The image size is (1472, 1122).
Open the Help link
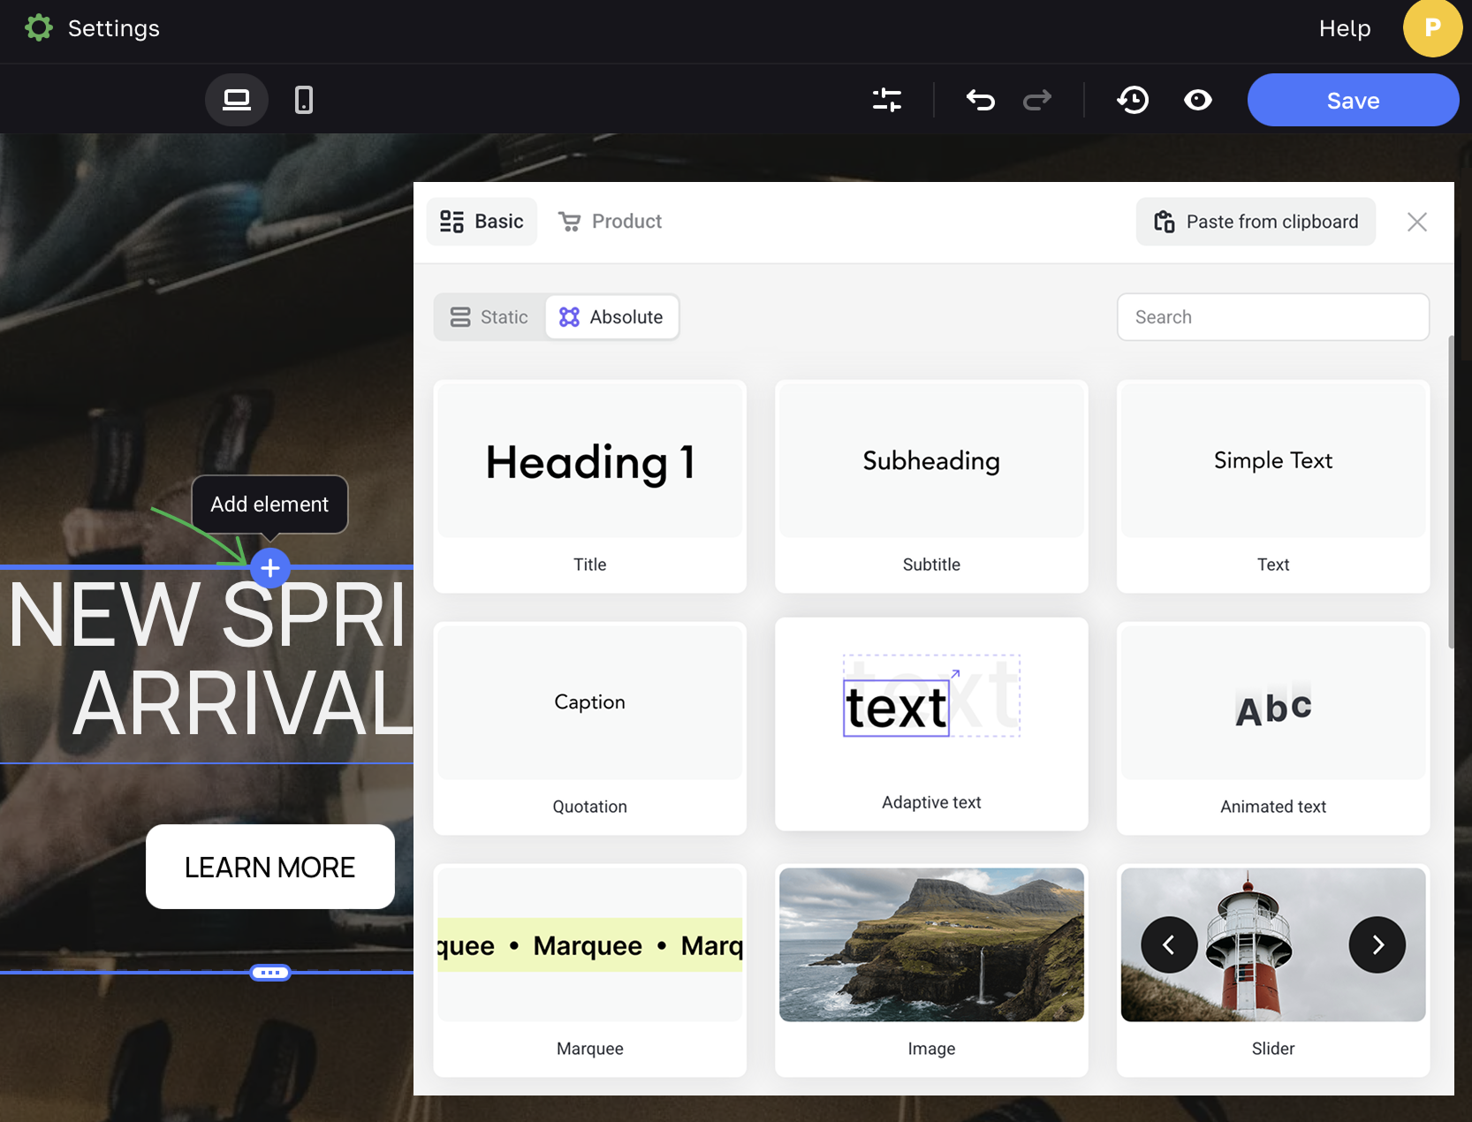point(1344,28)
